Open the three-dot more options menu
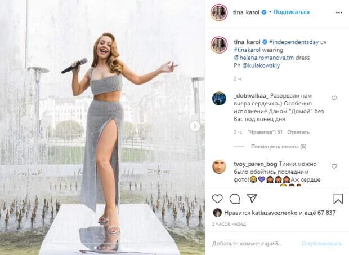349x255 pixels. click(x=337, y=12)
